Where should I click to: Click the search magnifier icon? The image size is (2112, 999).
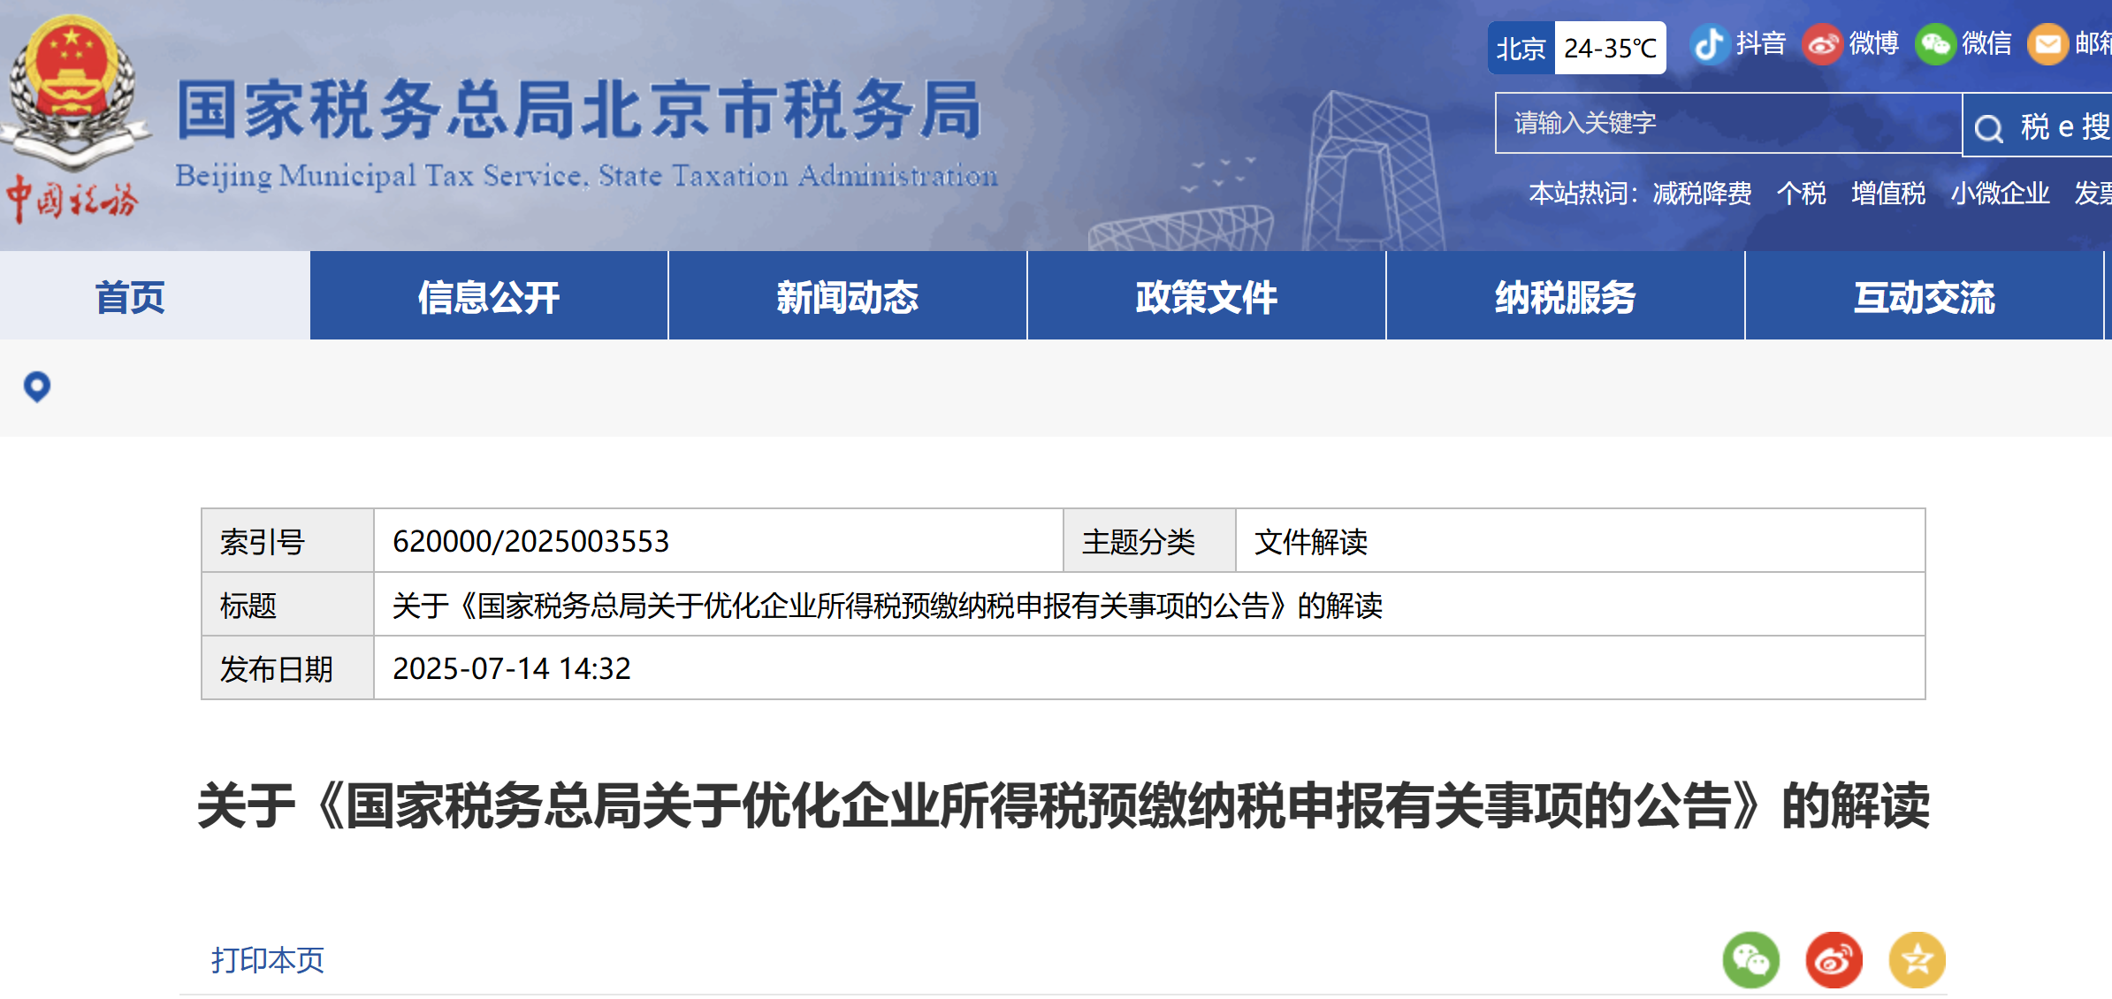pos(1989,128)
